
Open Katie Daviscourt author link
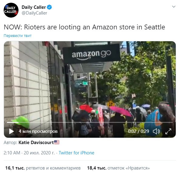click(36, 143)
